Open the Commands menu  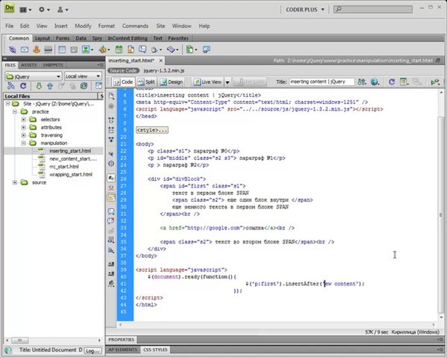(x=135, y=26)
